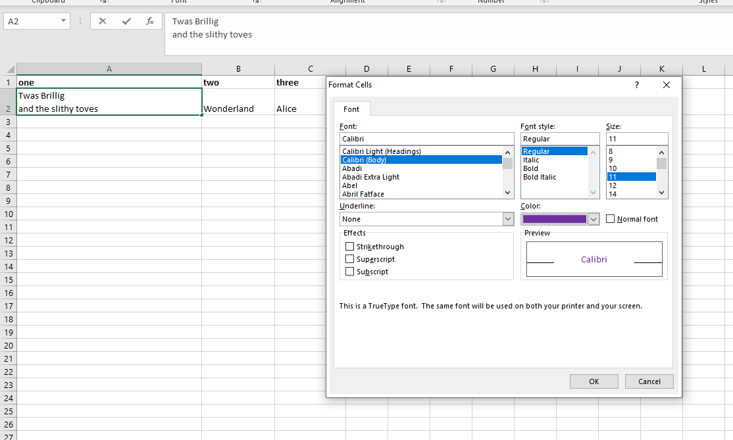This screenshot has width=733, height=440.
Task: Click the purple font color swatch
Action: tap(554, 219)
